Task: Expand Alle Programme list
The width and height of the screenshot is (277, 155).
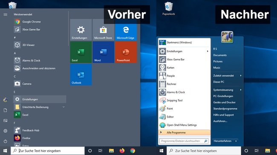Action: click(184, 132)
